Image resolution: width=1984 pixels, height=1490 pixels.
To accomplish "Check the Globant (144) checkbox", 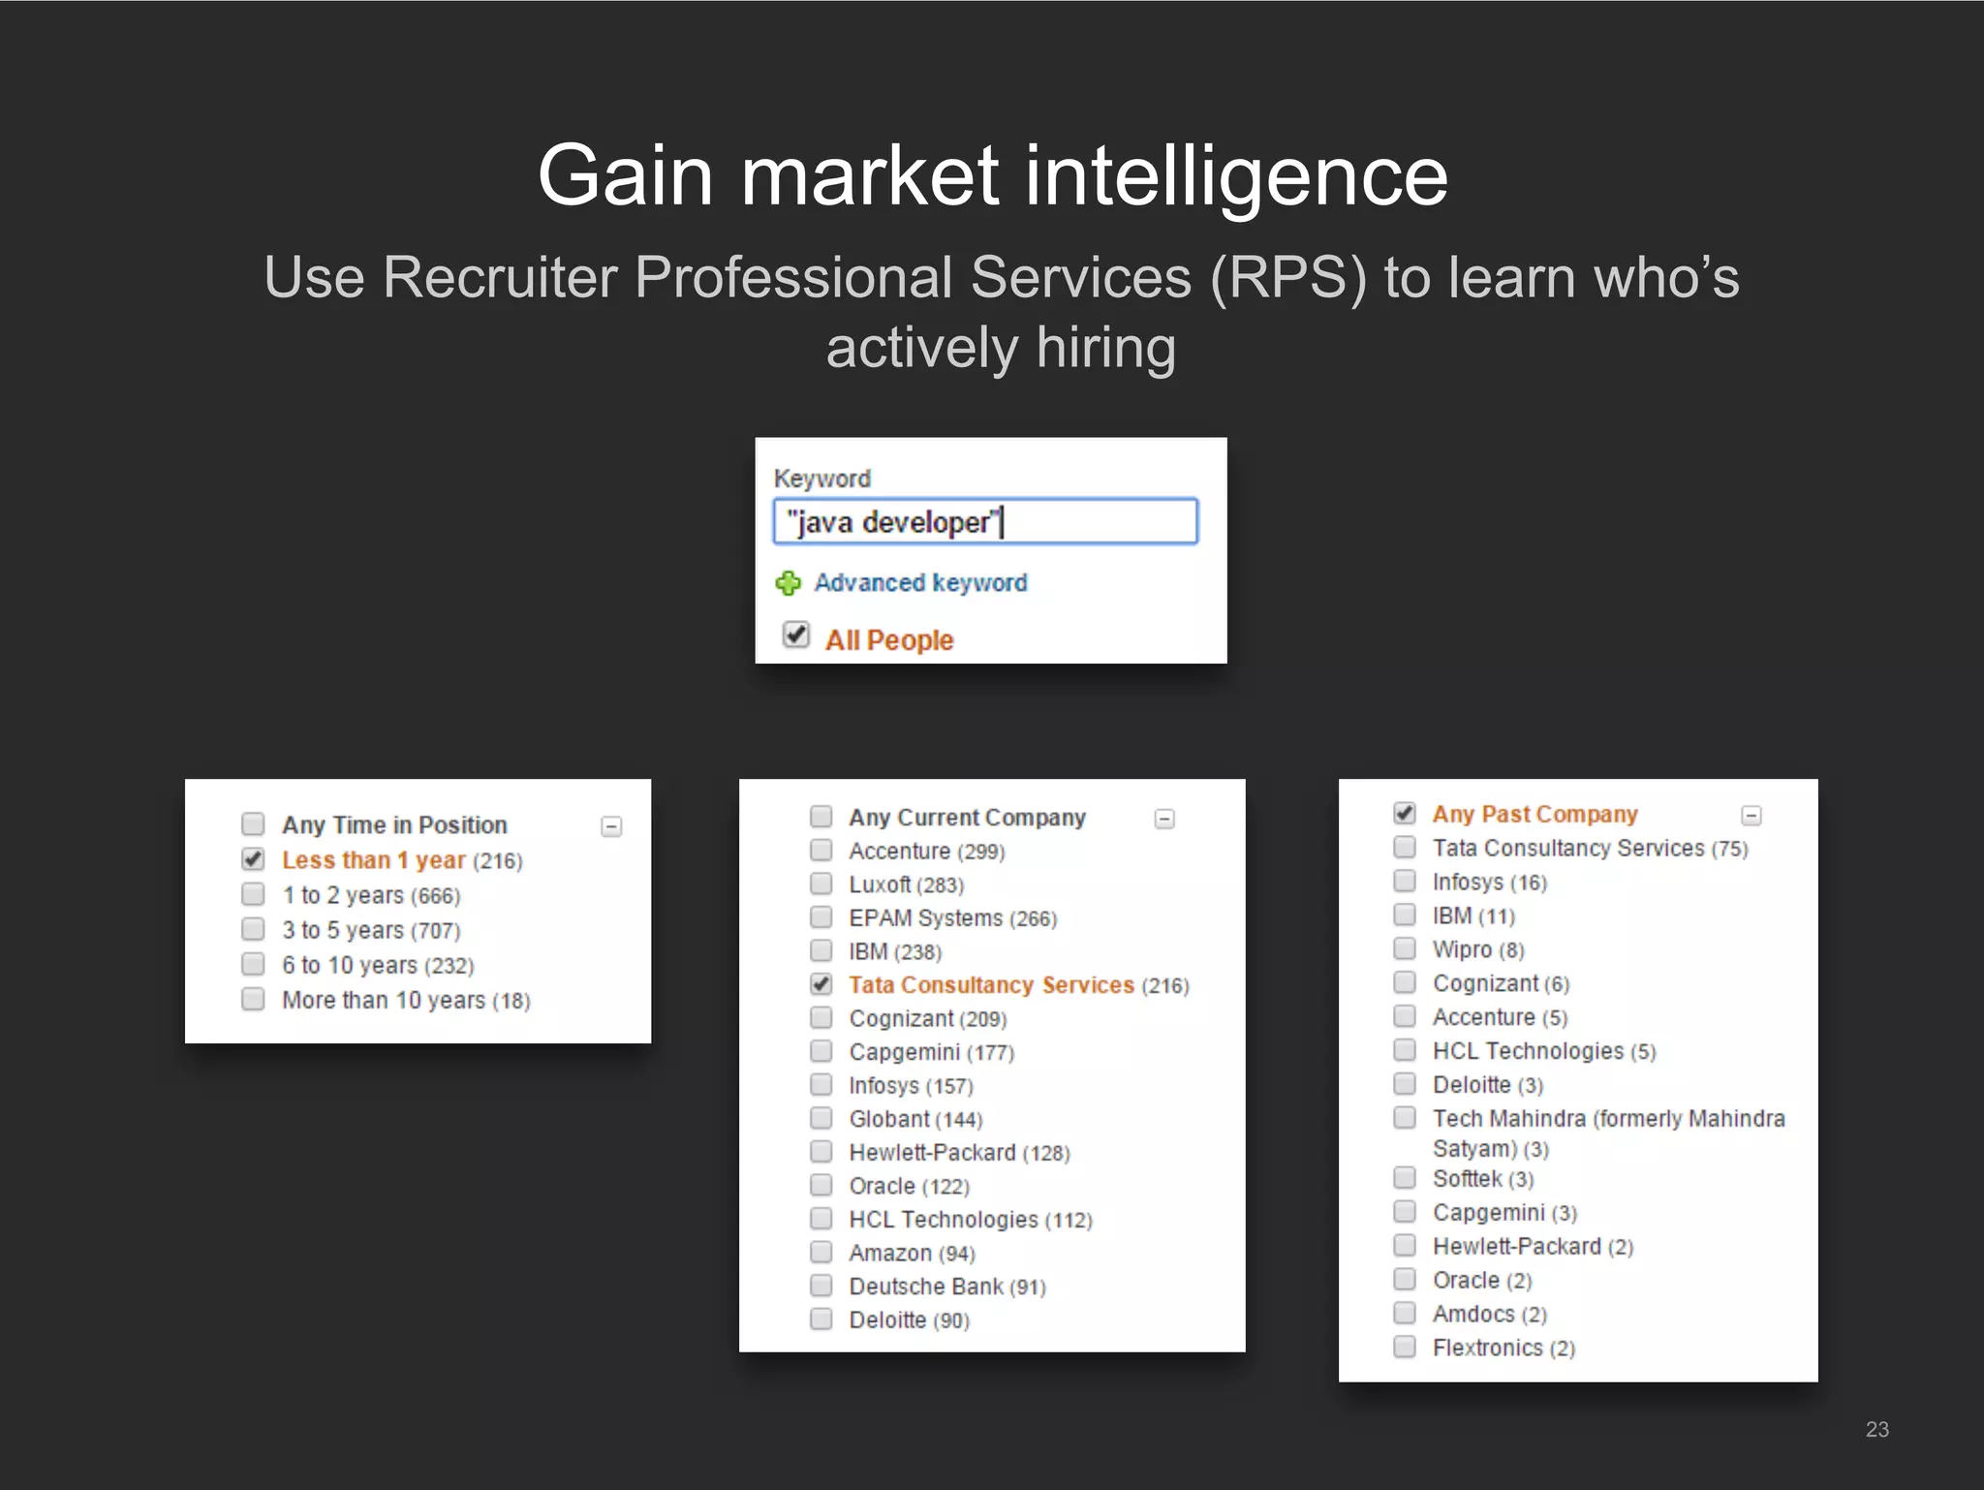I will (821, 1118).
